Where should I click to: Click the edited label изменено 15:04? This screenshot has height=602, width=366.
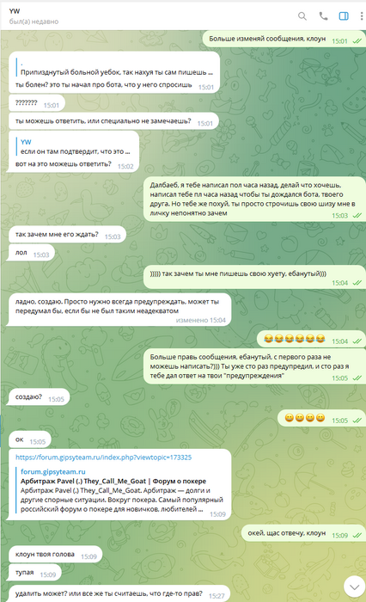(x=201, y=320)
